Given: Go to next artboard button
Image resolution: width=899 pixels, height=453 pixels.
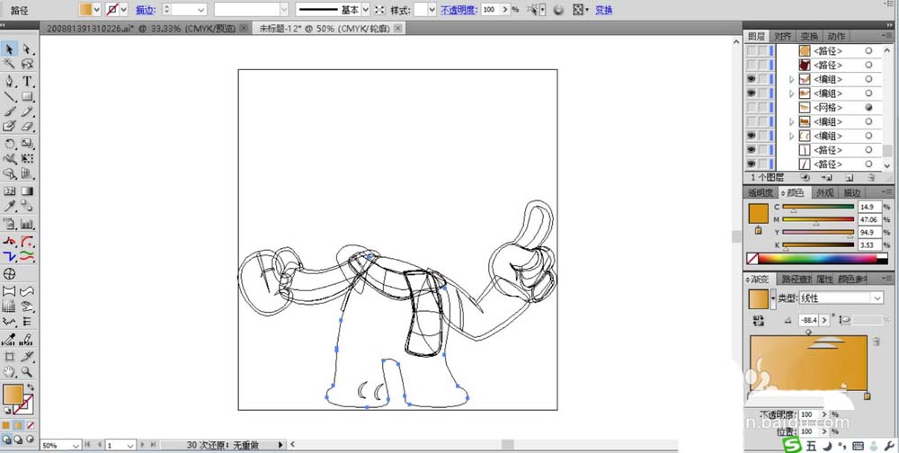Looking at the screenshot, I should tap(143, 445).
